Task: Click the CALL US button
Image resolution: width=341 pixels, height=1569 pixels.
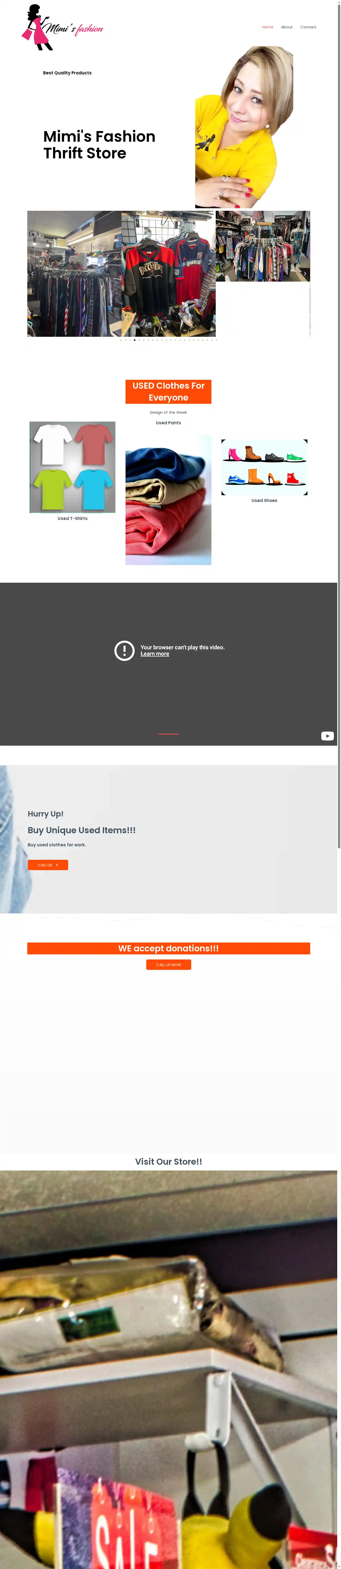Action: point(48,865)
